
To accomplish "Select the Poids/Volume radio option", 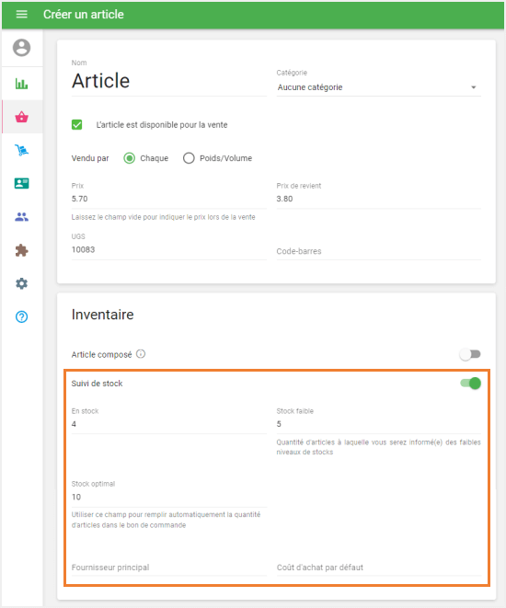I will [x=189, y=158].
